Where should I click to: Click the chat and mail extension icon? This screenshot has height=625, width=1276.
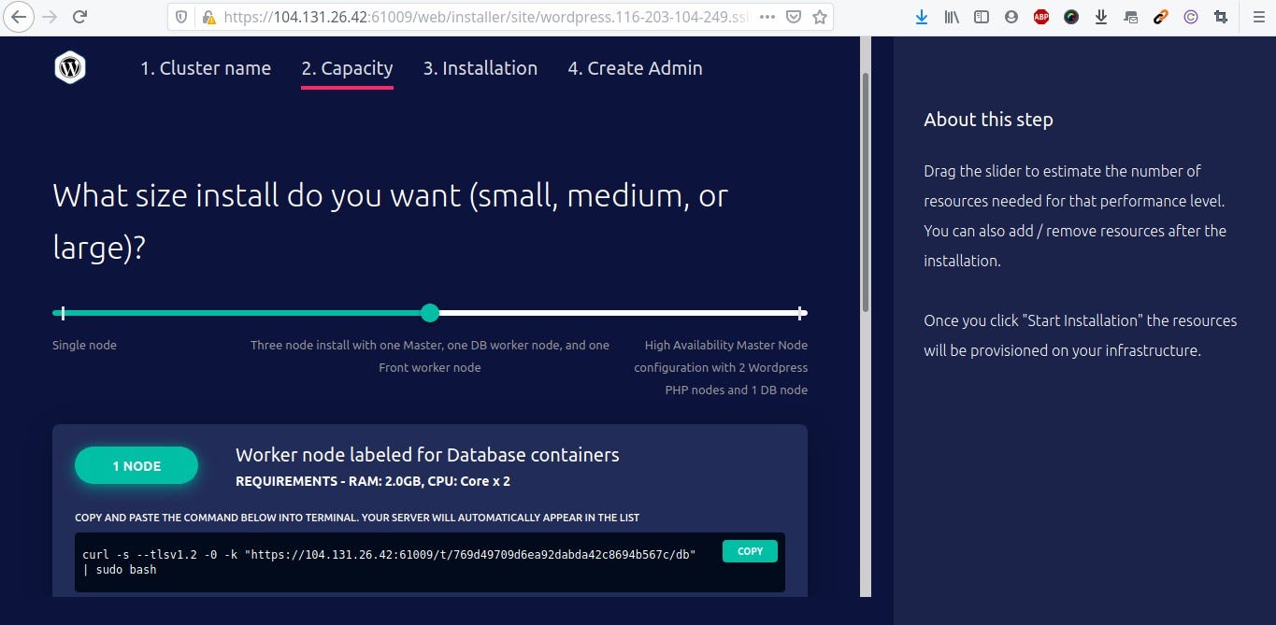(1131, 17)
